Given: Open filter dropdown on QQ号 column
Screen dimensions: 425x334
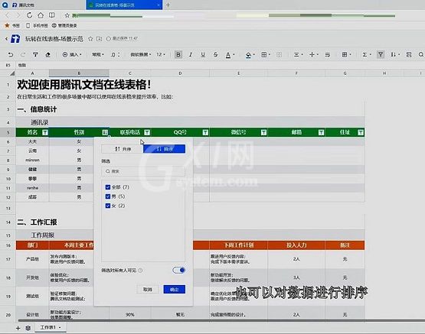Looking at the screenshot, I should point(205,132).
